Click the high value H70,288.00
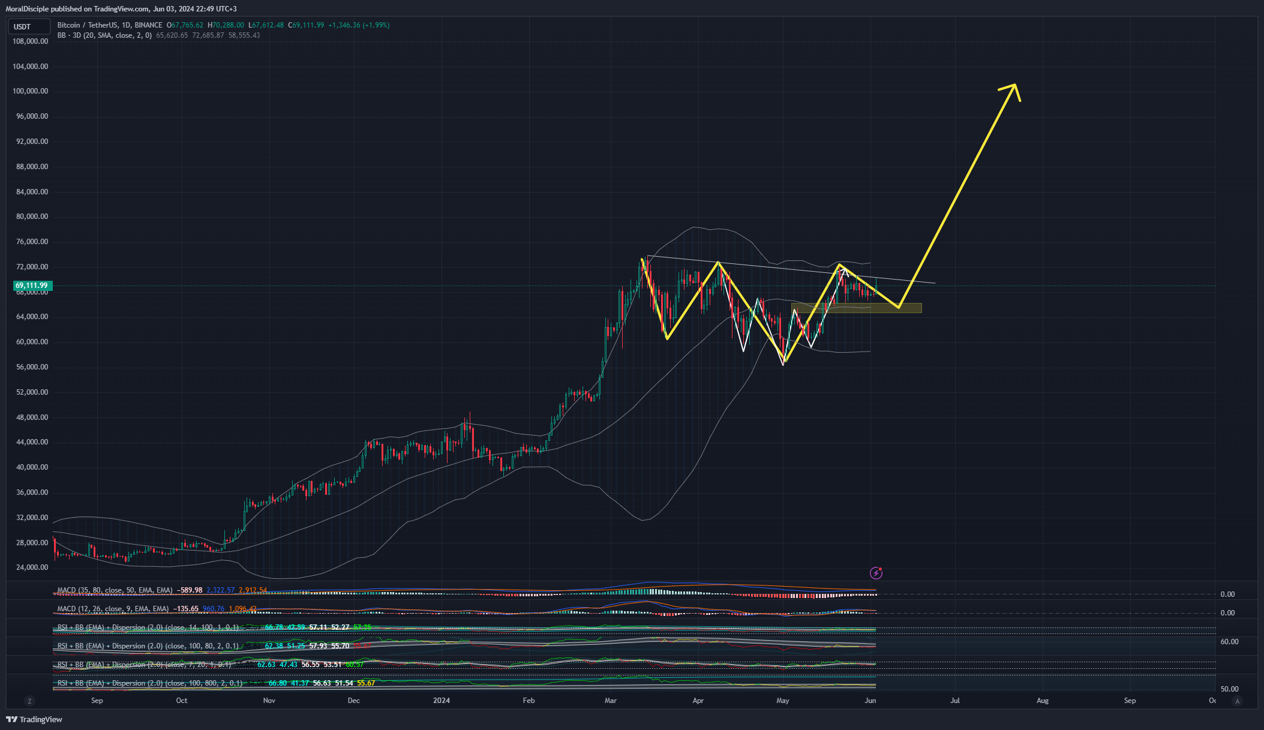The image size is (1264, 730). tap(226, 25)
